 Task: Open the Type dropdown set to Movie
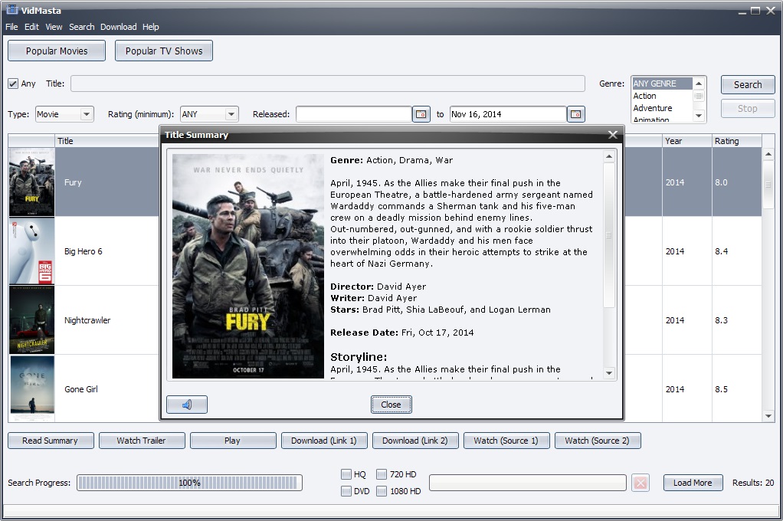coord(64,114)
